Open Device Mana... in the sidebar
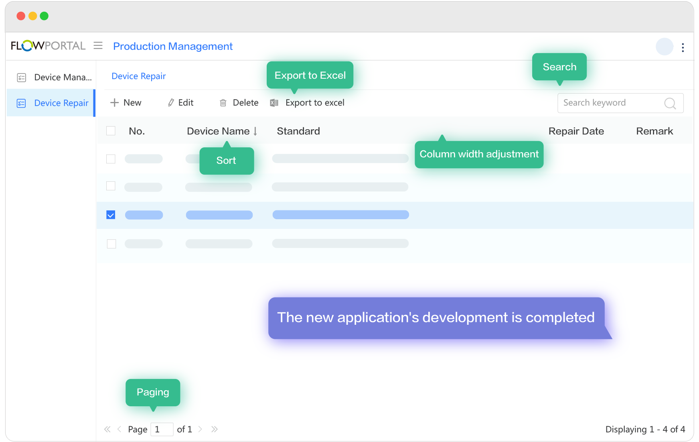This screenshot has height=442, width=699. (x=51, y=77)
